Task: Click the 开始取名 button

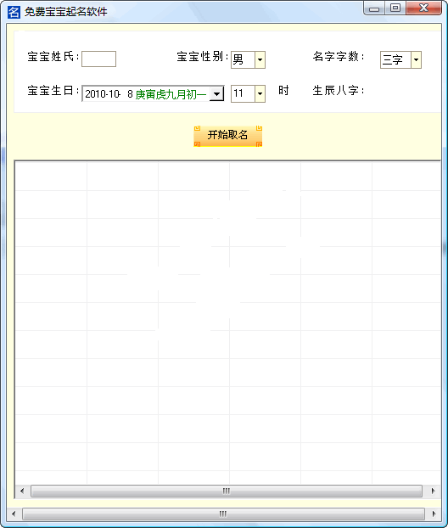Action: click(x=228, y=136)
